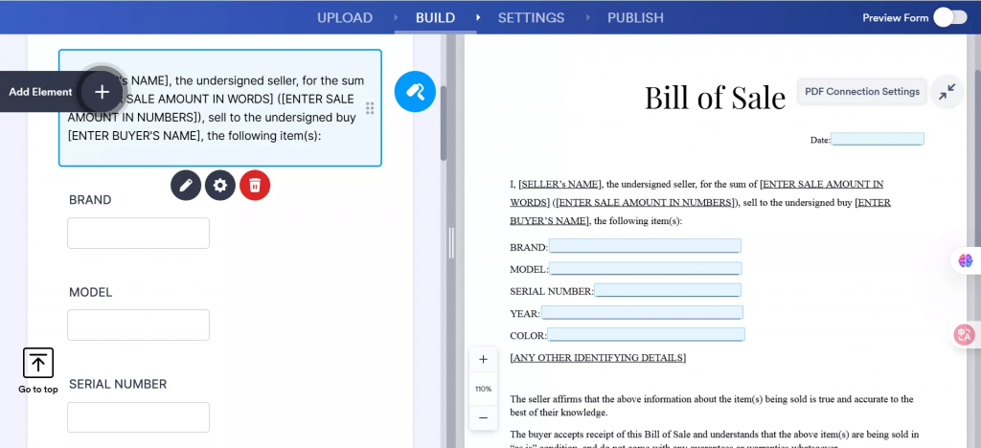The width and height of the screenshot is (981, 448).
Task: Click the pencil edit icon under paragraph
Action: (x=186, y=185)
